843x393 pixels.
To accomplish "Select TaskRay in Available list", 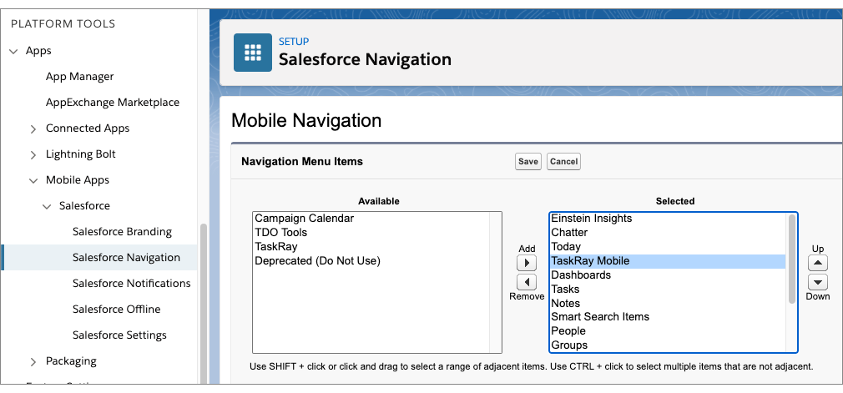I will pos(275,247).
